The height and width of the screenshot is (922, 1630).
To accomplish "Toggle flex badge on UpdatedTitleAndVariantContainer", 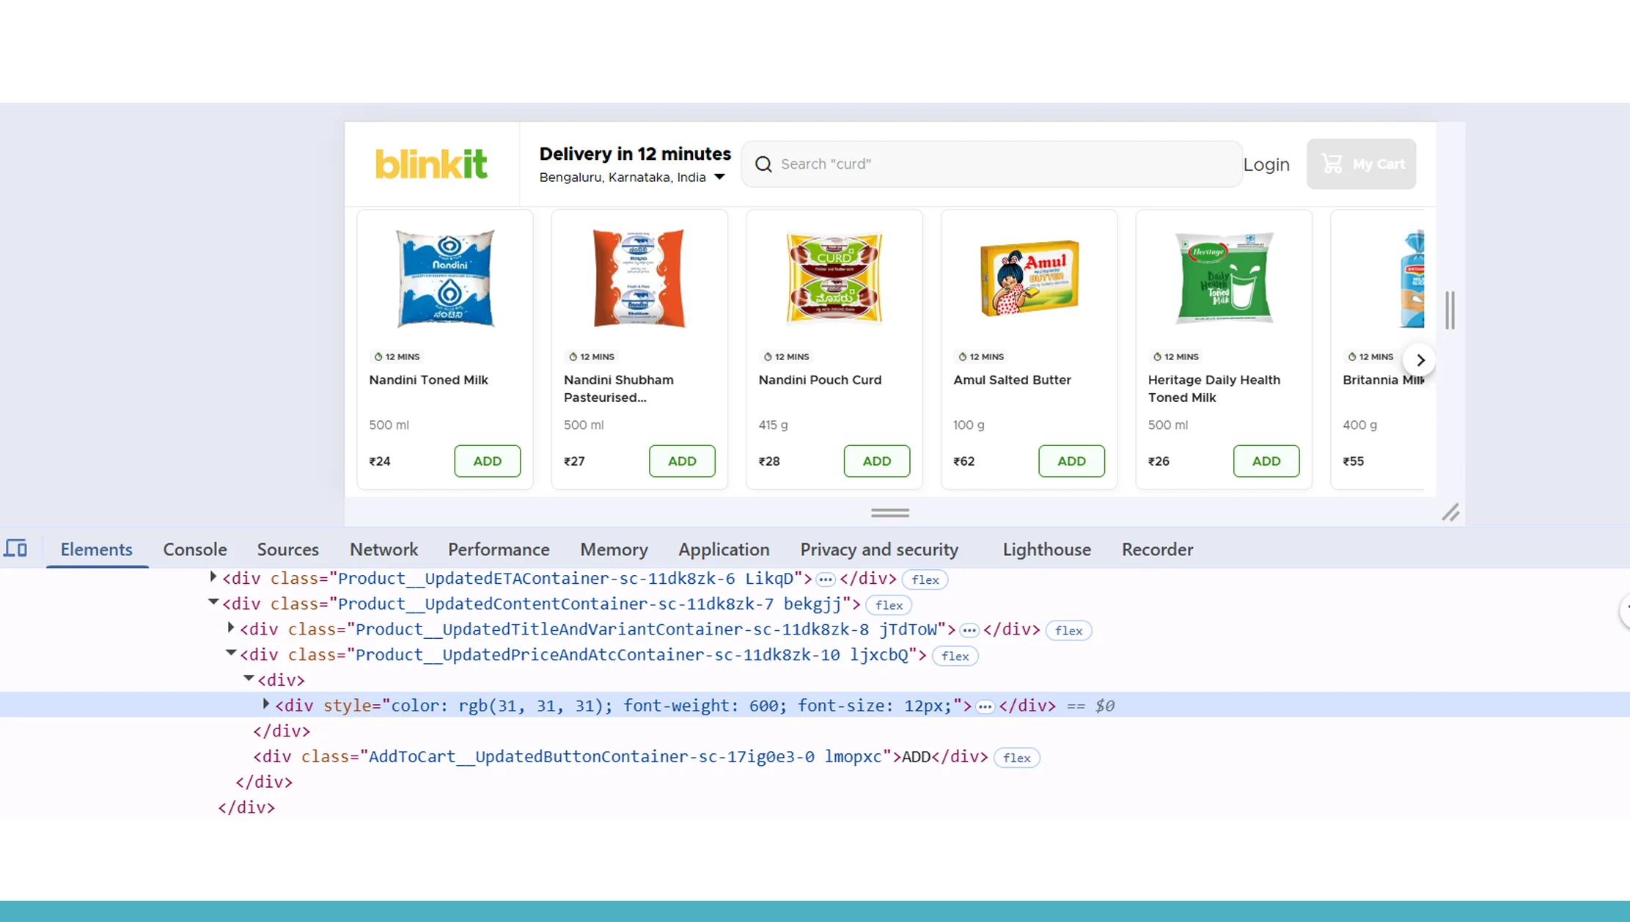I will pos(1068,630).
